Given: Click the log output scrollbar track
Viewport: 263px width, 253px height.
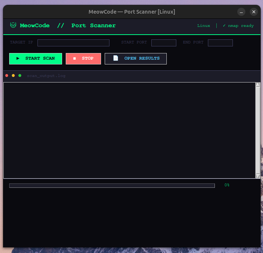Looking at the screenshot, I should click(258, 130).
